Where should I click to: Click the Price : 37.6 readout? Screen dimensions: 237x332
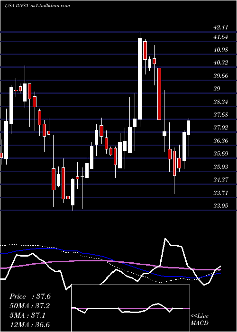tap(30, 296)
